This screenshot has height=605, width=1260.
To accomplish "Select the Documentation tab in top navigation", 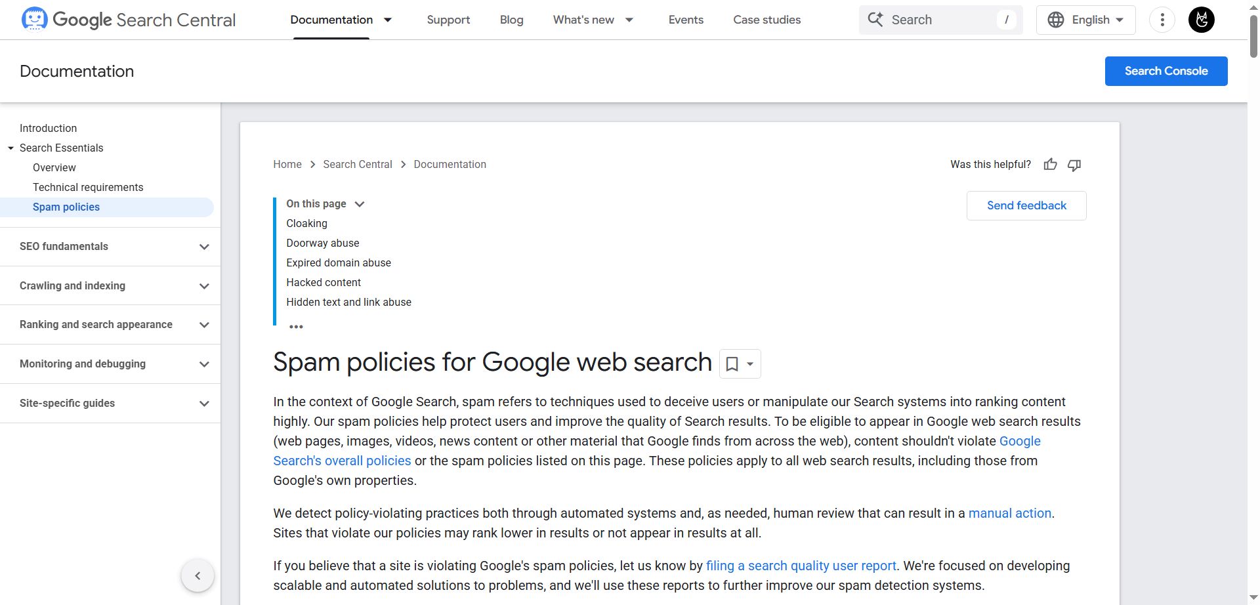I will pos(331,20).
